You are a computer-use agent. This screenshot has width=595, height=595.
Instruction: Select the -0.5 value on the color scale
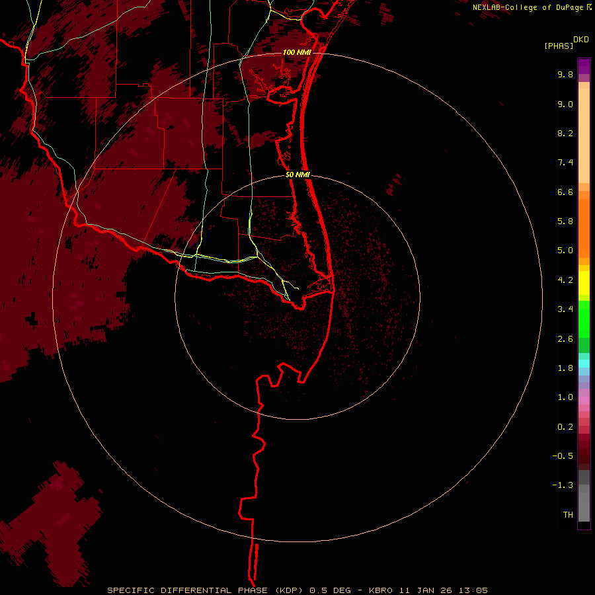tap(563, 456)
